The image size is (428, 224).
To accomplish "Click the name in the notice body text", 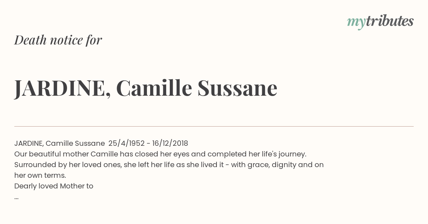I will click(60, 143).
